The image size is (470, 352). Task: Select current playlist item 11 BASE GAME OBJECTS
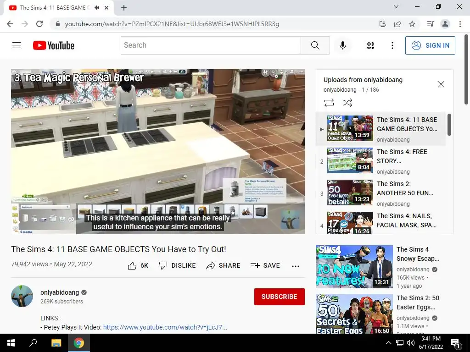(x=380, y=129)
